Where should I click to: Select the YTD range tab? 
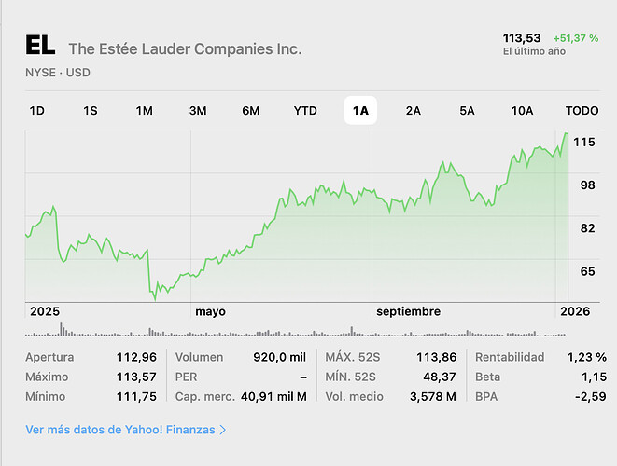click(x=305, y=111)
